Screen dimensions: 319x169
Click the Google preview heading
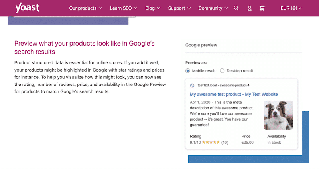coord(201,45)
